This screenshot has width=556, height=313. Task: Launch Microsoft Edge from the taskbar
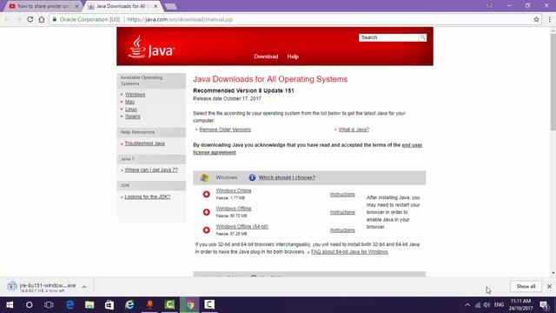click(69, 305)
